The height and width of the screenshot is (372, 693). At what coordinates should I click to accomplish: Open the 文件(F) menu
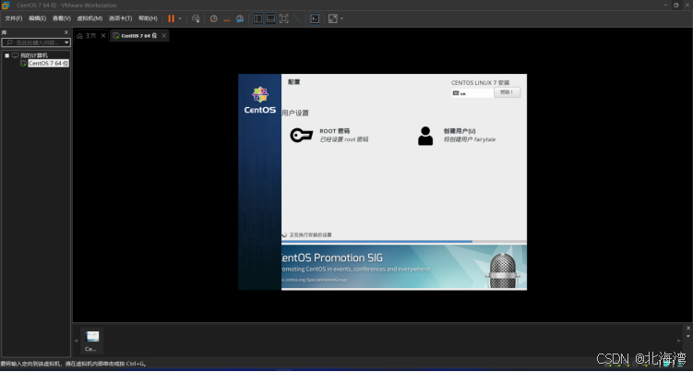[13, 18]
